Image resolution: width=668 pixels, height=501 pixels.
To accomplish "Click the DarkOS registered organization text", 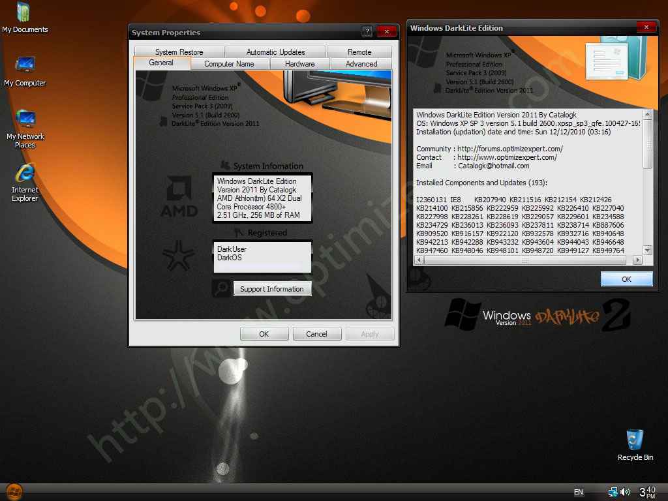I will (x=229, y=258).
